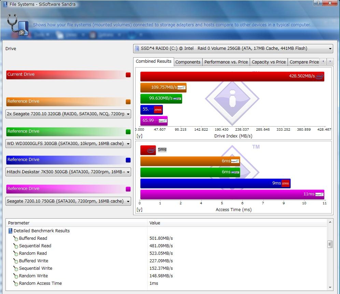Viewport: 340px width, 294px height.
Task: Open the WD WD3000GLFS 300GB dropdown
Action: [x=68, y=144]
